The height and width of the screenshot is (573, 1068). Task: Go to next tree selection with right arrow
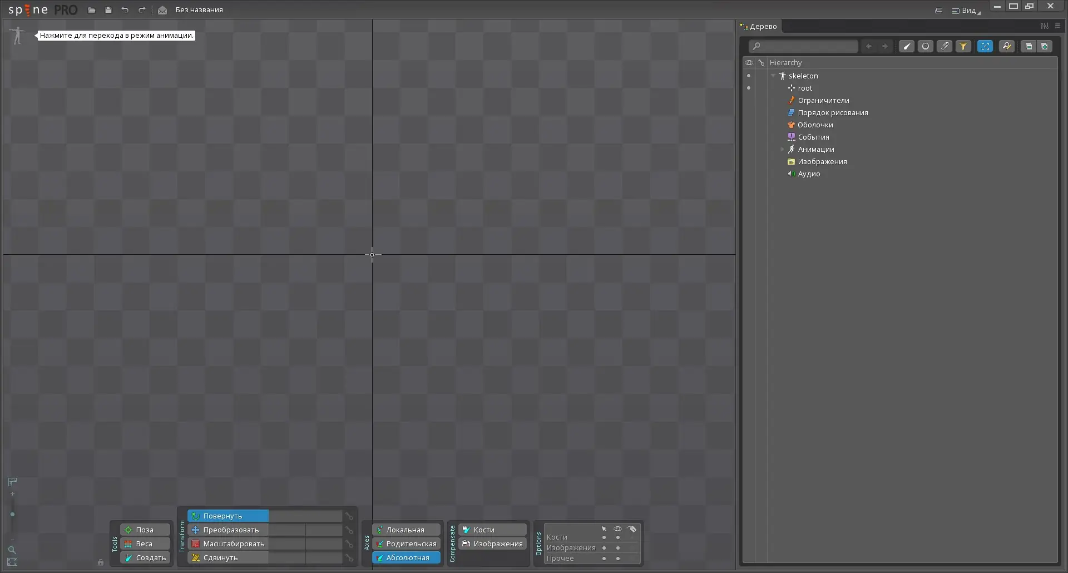tap(885, 46)
